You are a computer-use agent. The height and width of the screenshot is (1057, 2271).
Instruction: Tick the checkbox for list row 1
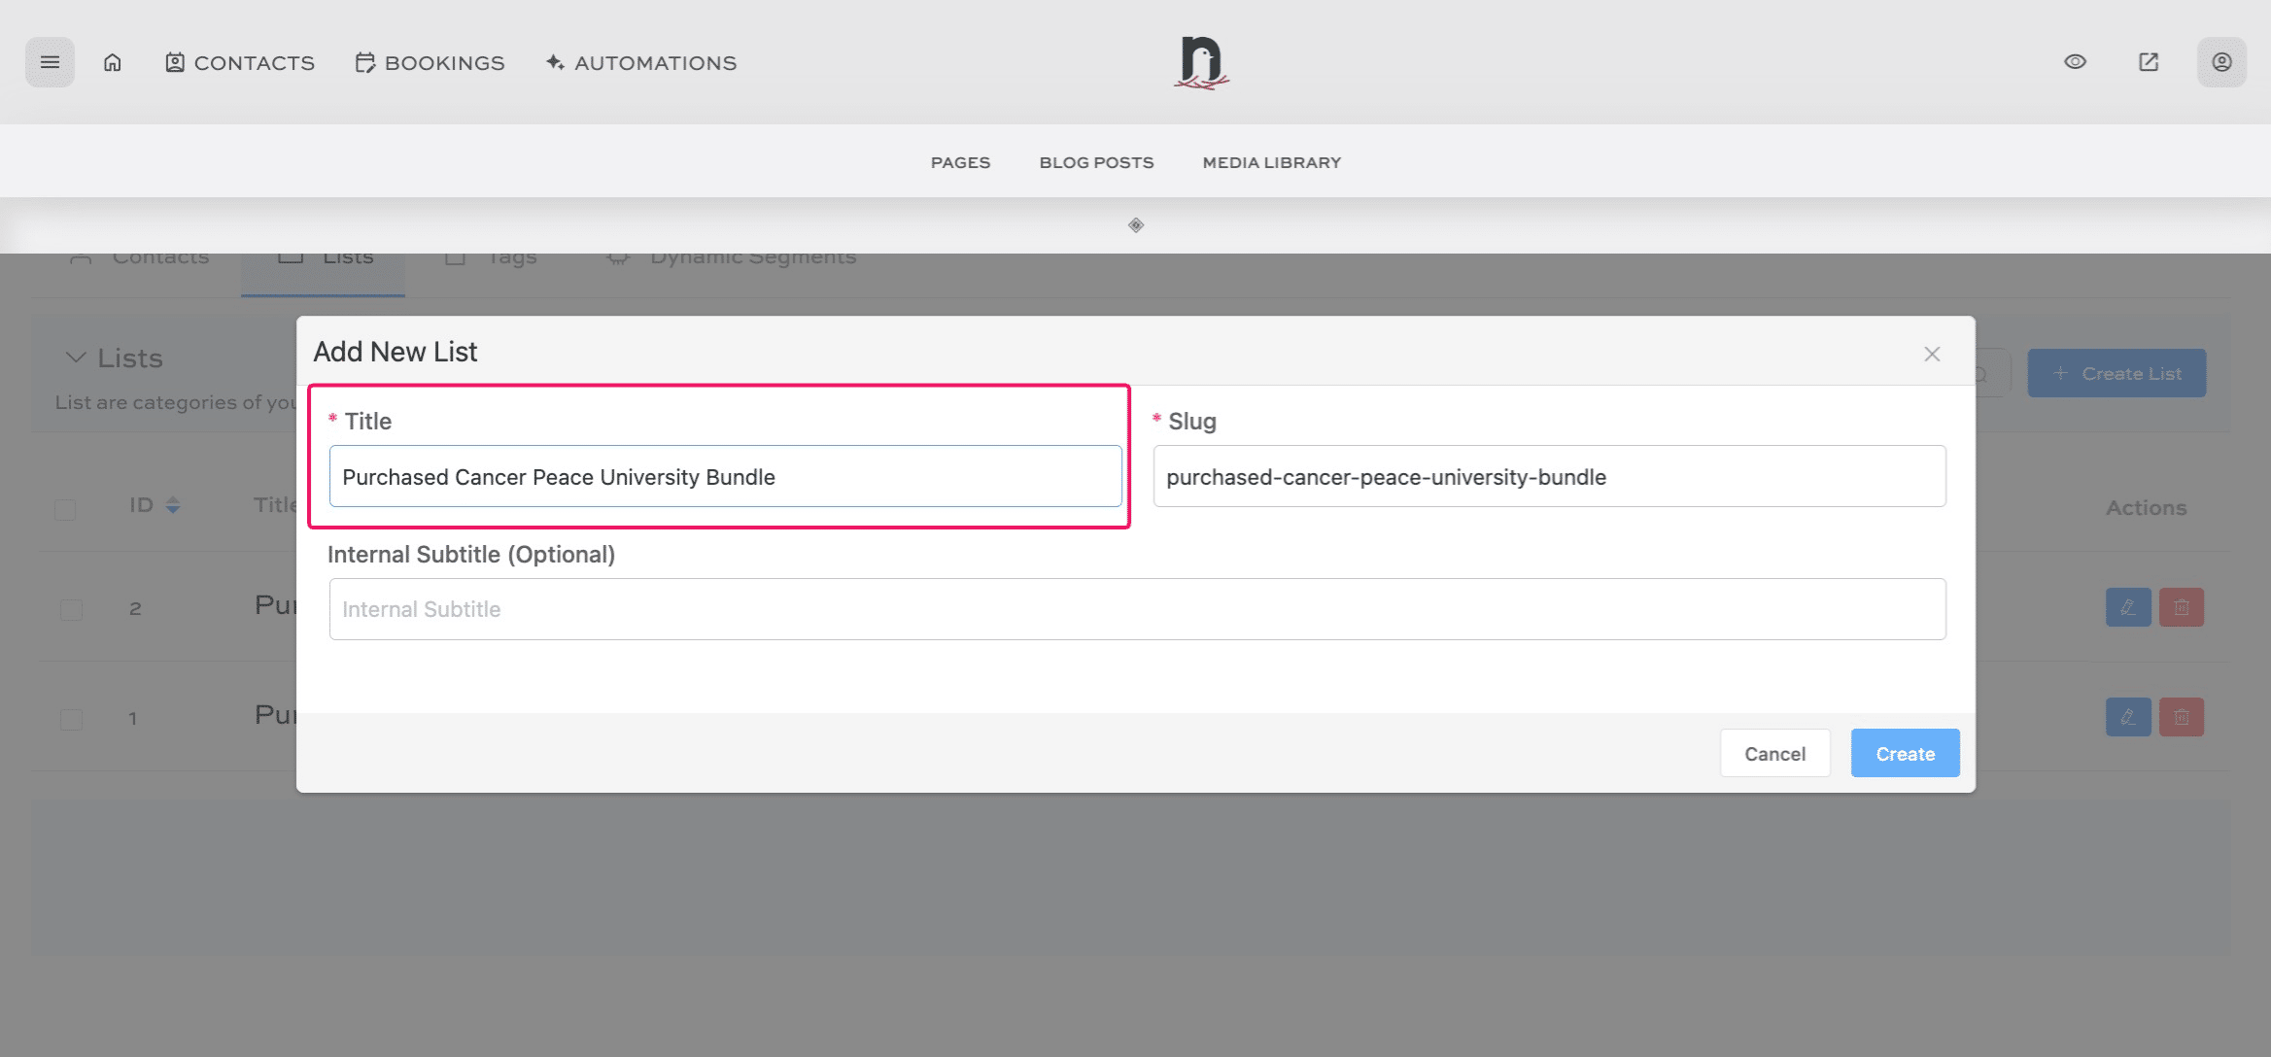71,719
